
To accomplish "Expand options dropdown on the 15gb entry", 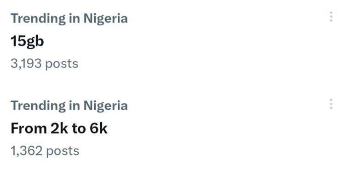I will (x=331, y=17).
